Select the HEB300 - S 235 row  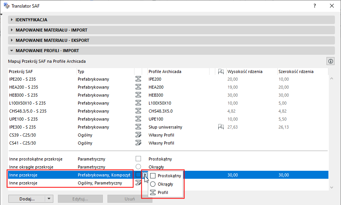(x=168, y=95)
